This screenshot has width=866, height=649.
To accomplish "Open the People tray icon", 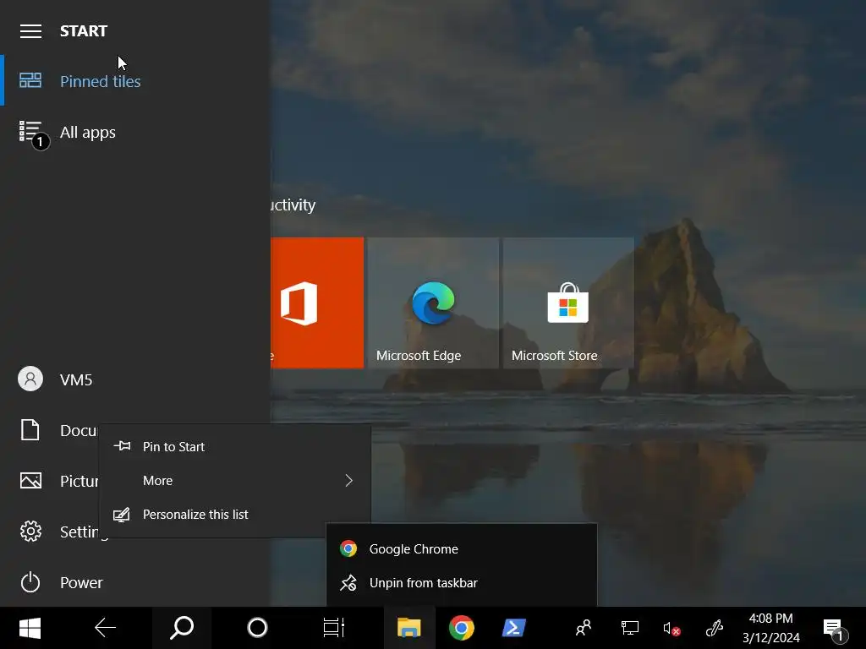I will (584, 628).
